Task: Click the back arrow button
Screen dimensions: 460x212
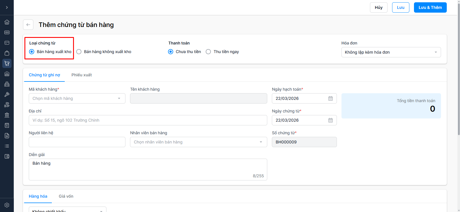Action: click(28, 25)
